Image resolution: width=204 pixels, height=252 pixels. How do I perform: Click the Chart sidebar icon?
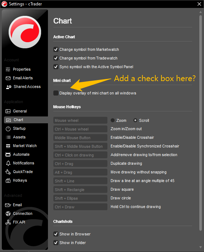coord(8,120)
